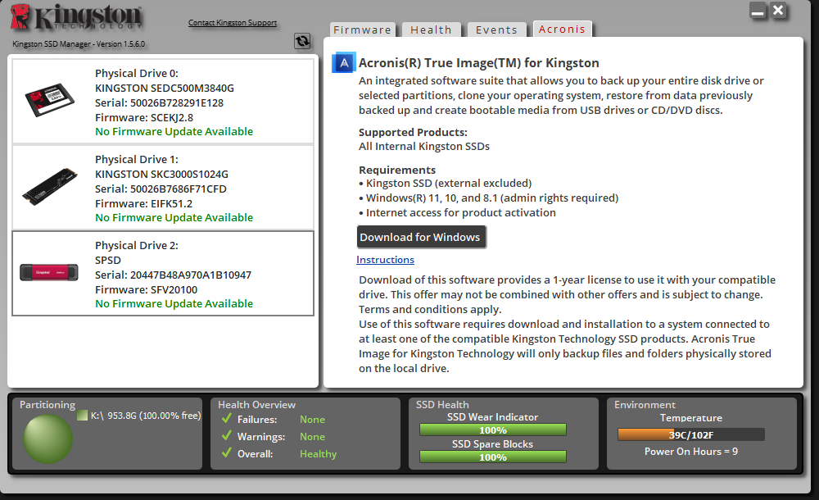Open the Instructions link
The image size is (819, 500).
[x=386, y=260]
